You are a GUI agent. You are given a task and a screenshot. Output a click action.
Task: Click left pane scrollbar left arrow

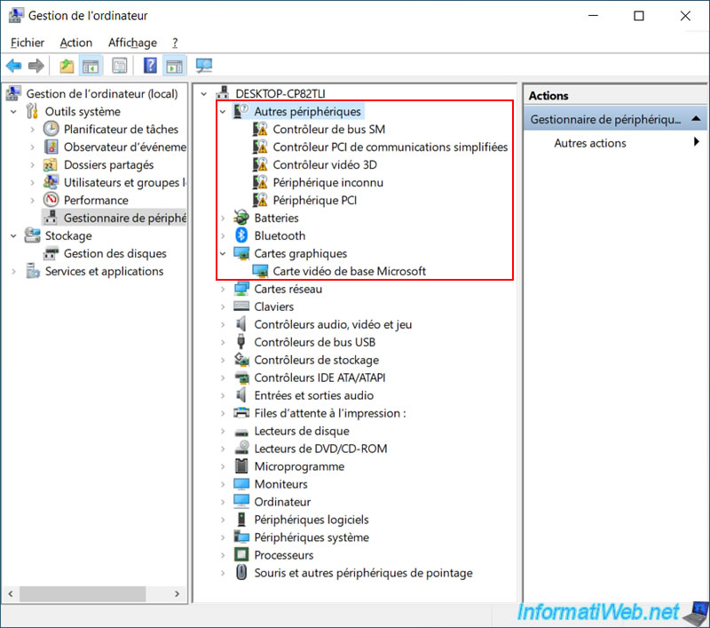[11, 593]
